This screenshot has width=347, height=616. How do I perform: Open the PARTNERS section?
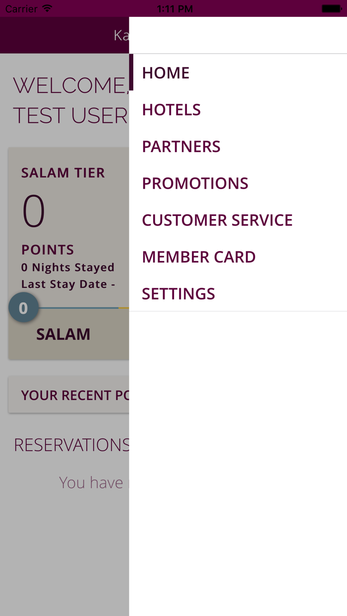point(181,146)
